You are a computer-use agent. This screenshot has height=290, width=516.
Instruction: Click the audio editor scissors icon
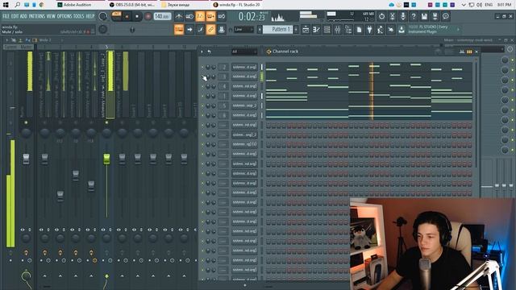[x=393, y=16]
